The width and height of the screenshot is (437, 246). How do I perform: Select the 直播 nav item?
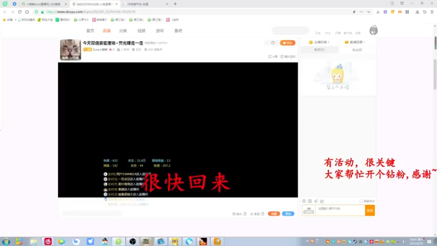pyautogui.click(x=107, y=31)
